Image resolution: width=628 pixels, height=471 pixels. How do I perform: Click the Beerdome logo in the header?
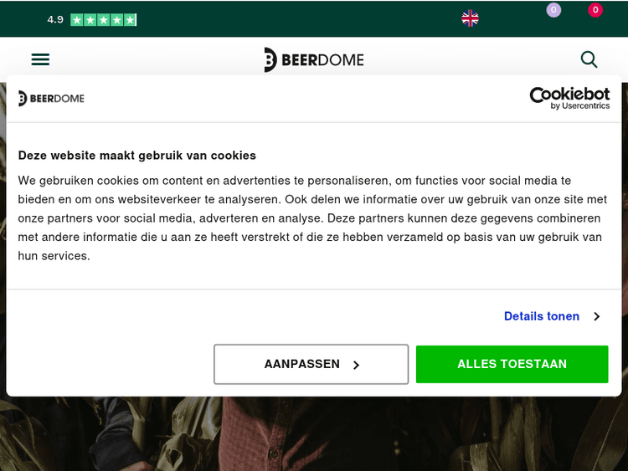(x=314, y=59)
